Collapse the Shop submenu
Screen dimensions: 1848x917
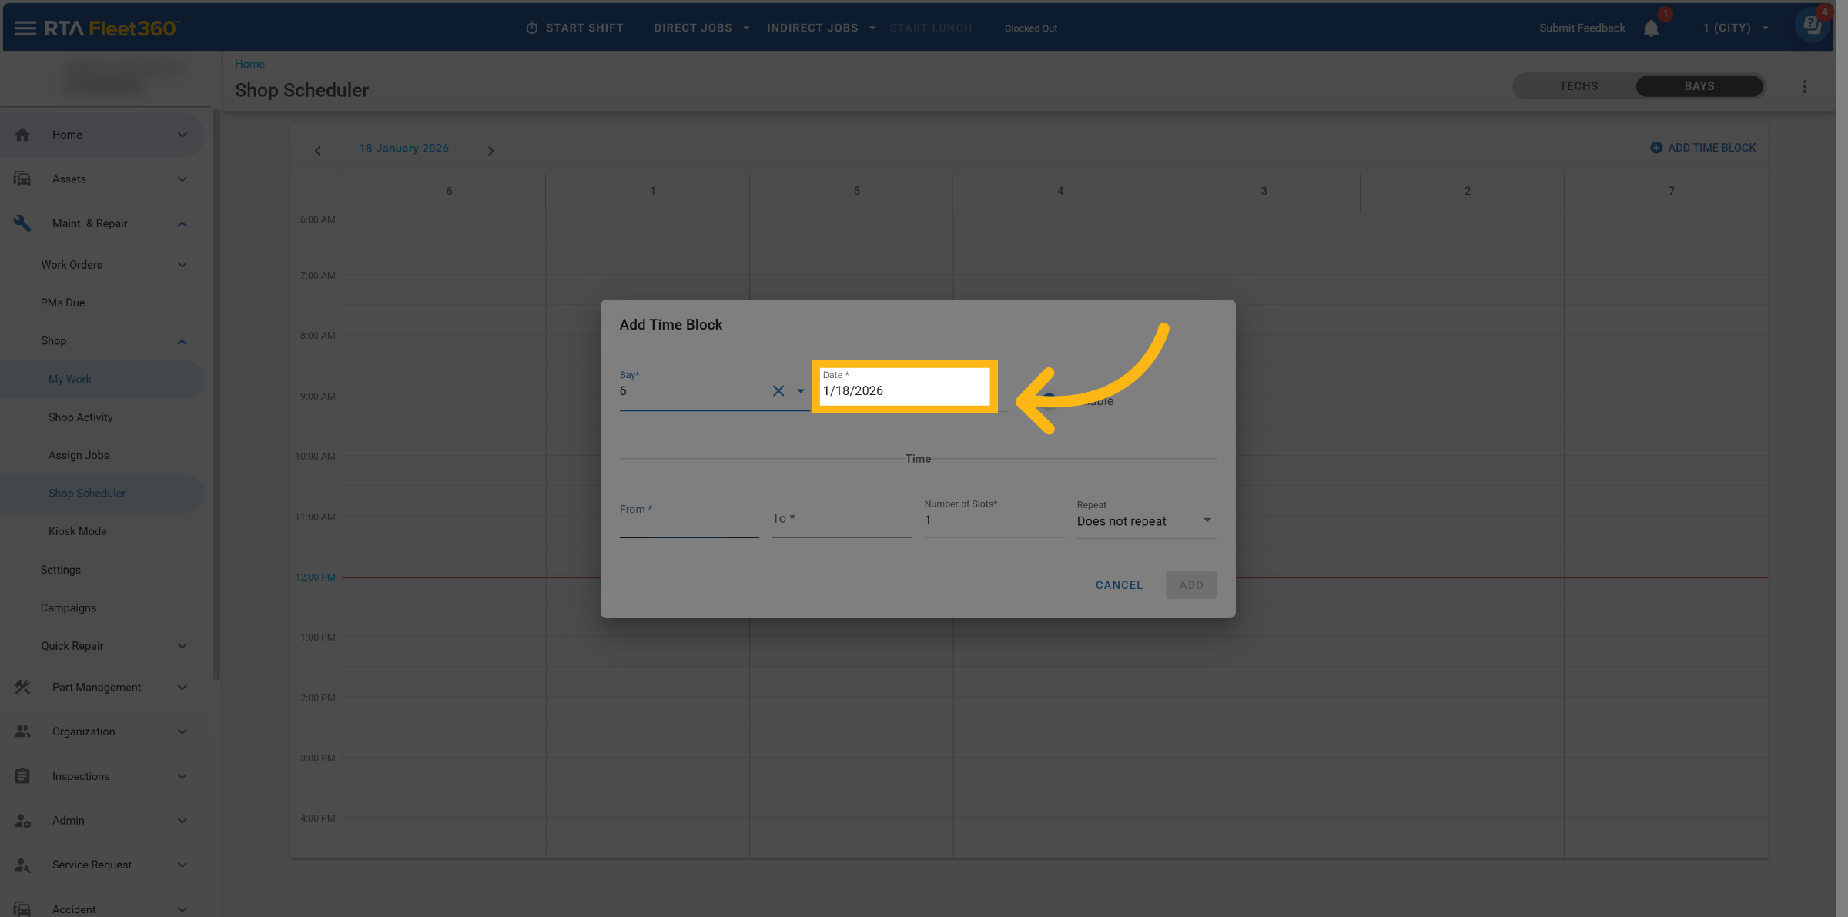(182, 341)
